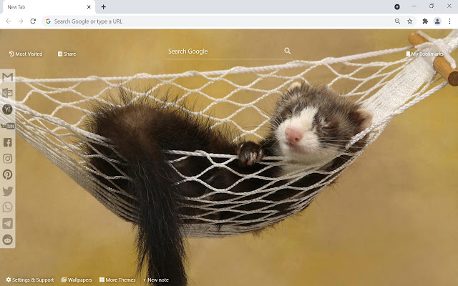Open Yahoo sidebar shortcut
458x286 pixels.
(x=7, y=109)
